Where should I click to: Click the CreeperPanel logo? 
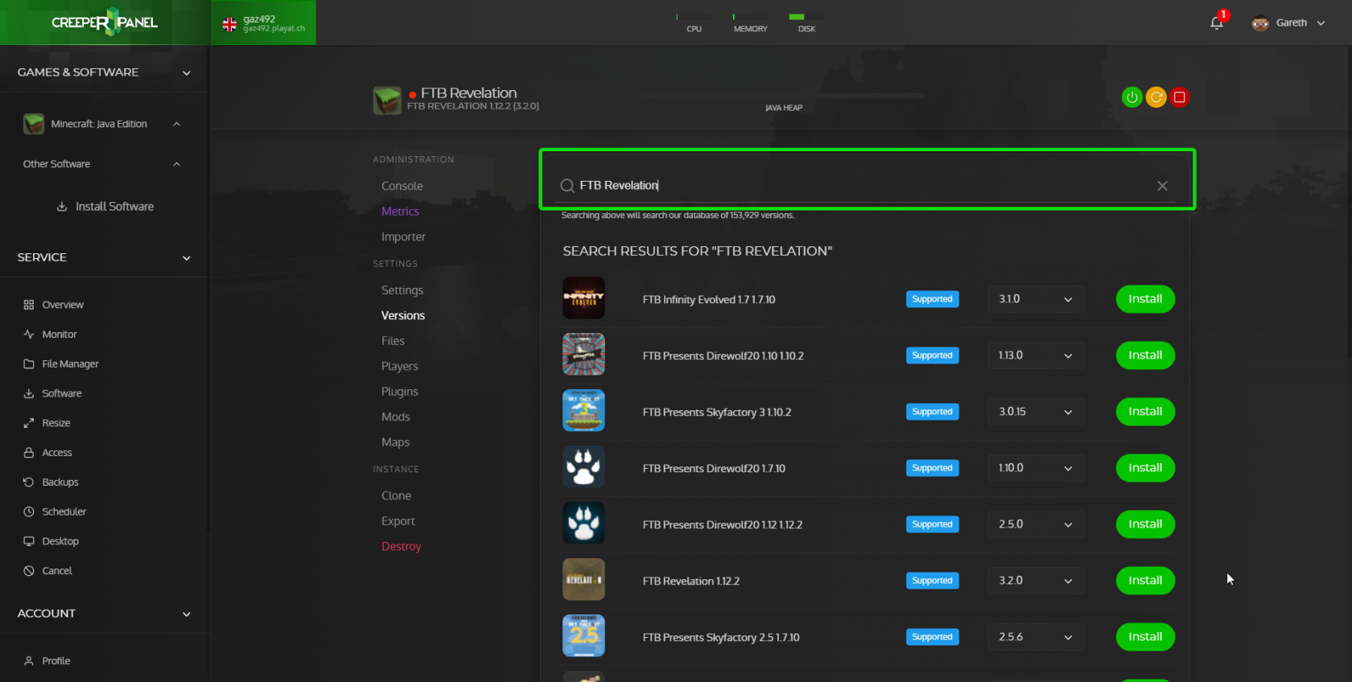[x=105, y=23]
